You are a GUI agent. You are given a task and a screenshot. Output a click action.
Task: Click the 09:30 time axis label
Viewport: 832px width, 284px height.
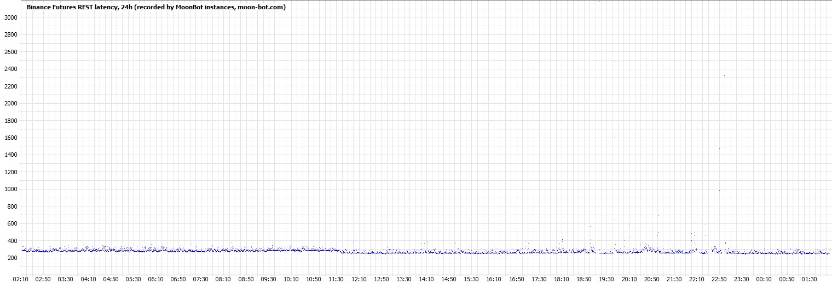pyautogui.click(x=268, y=279)
